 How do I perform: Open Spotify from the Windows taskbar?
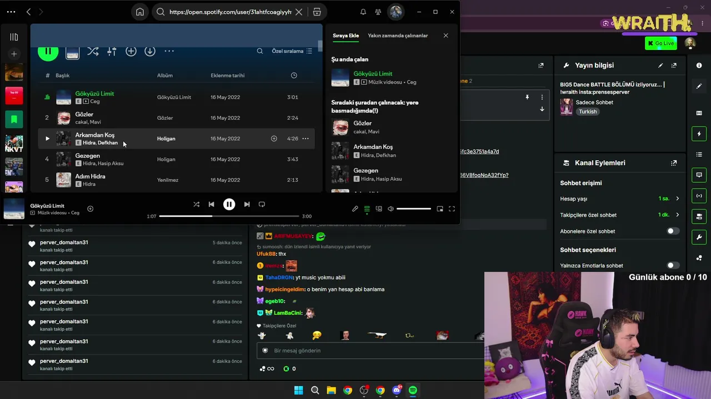pyautogui.click(x=413, y=390)
